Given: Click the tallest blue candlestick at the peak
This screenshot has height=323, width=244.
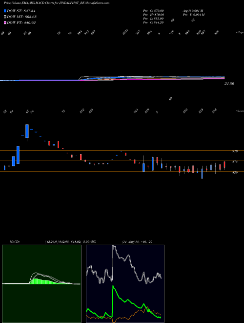Looking at the screenshot, I should coord(27,131).
